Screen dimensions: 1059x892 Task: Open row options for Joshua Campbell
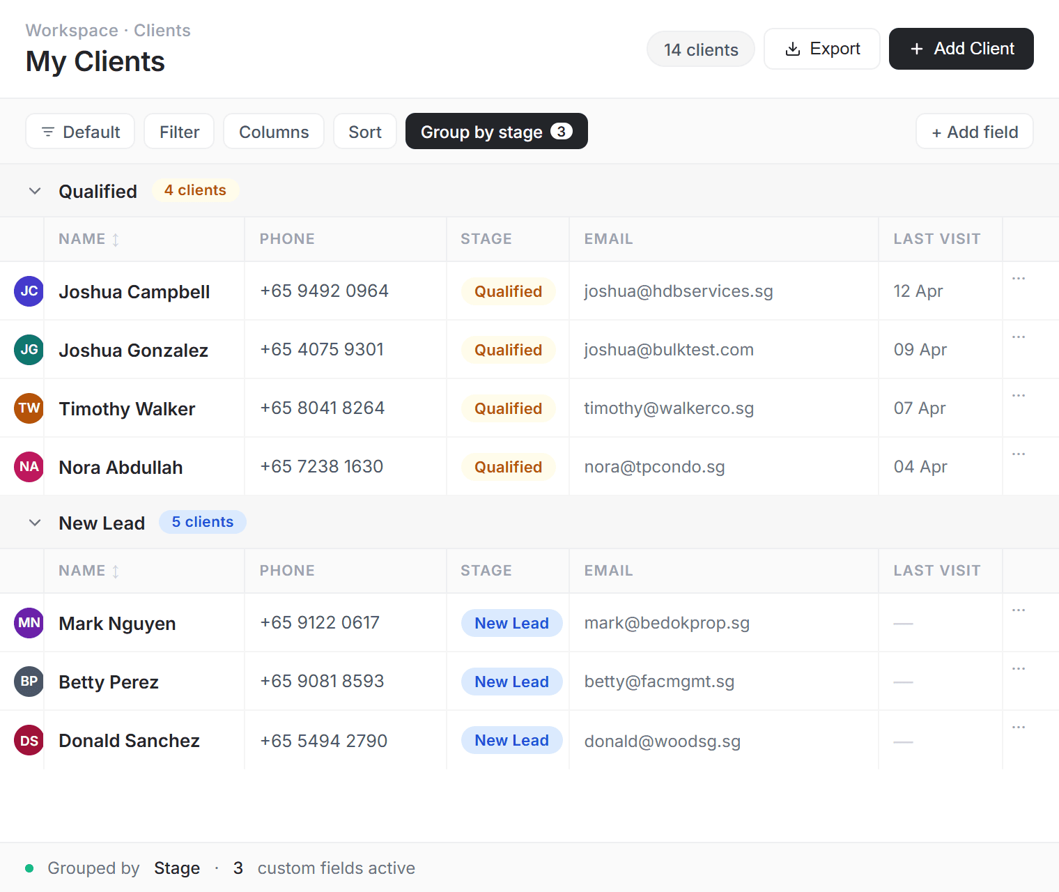click(1019, 278)
